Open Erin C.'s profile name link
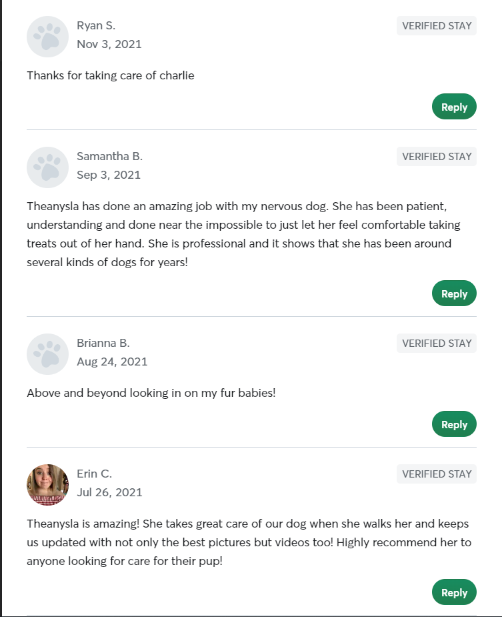The image size is (502, 617). (x=93, y=474)
